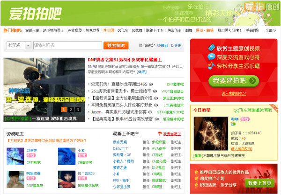
Task: Click the 进入他的空间 link
Action: [241, 149]
